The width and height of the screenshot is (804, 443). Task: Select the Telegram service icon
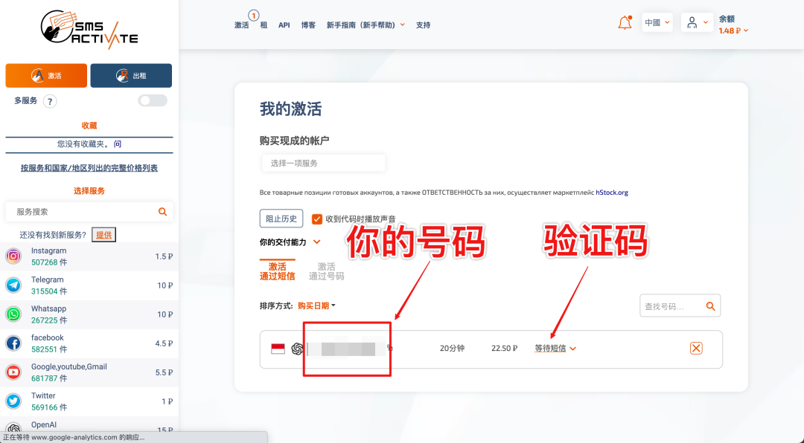pyautogui.click(x=13, y=285)
